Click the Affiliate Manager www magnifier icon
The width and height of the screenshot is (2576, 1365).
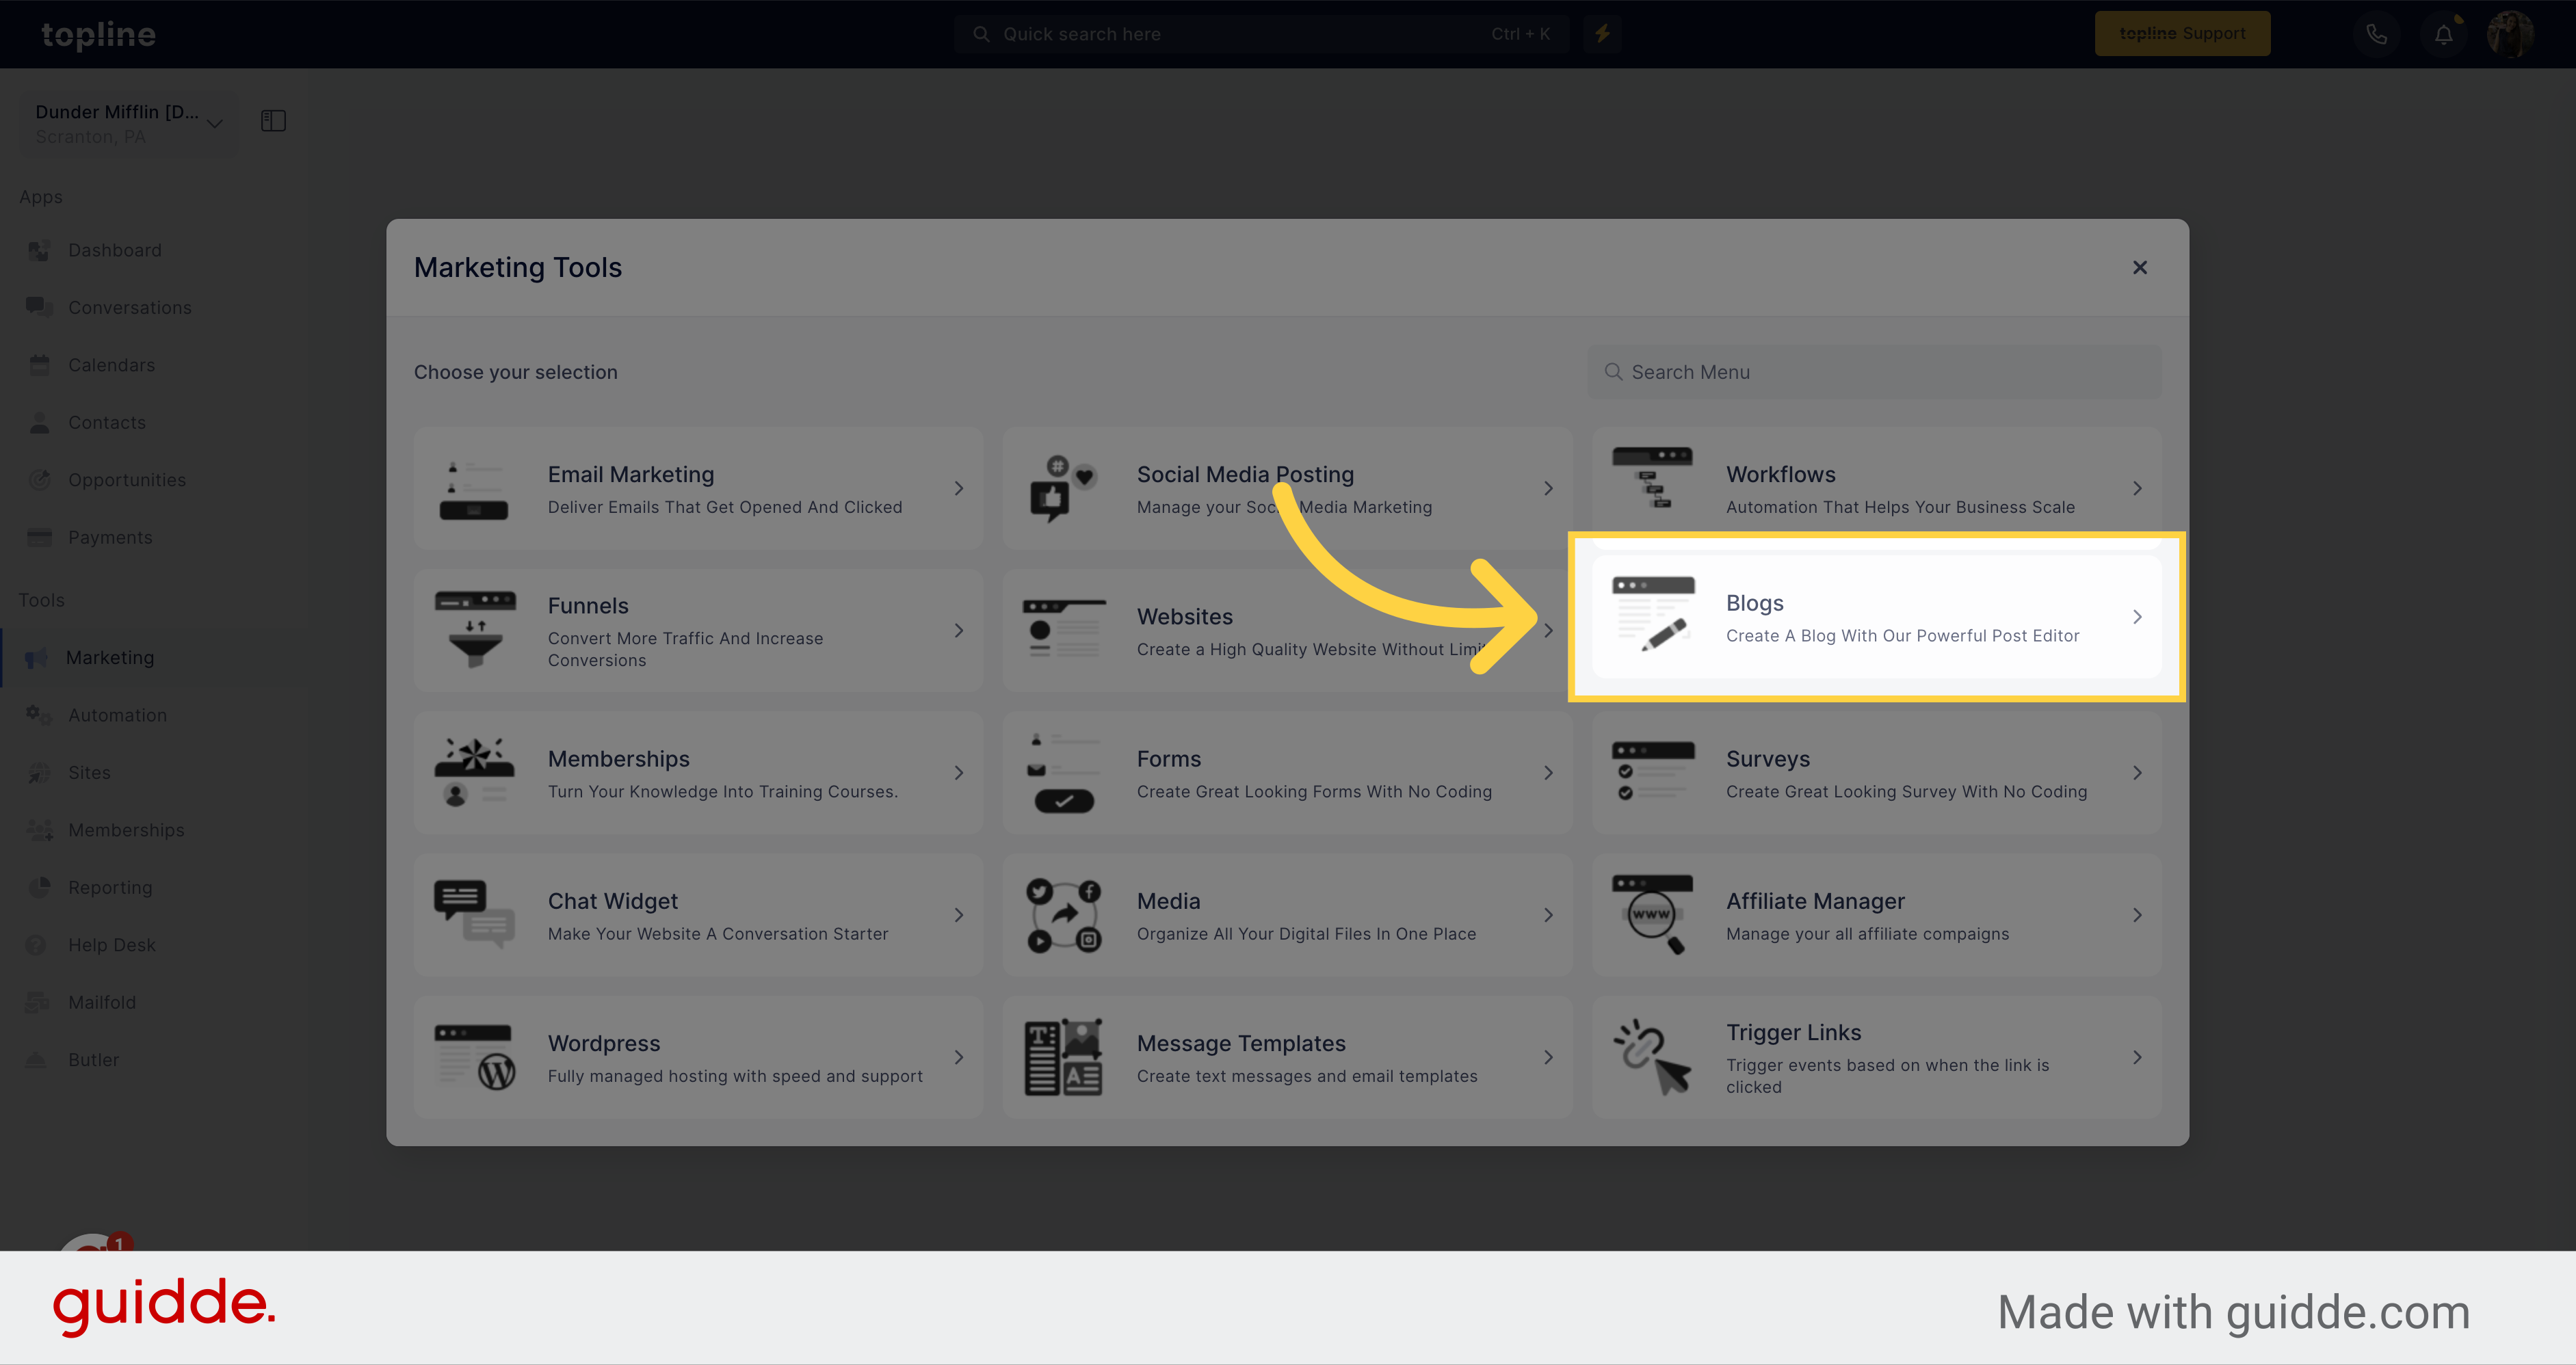pyautogui.click(x=1653, y=914)
